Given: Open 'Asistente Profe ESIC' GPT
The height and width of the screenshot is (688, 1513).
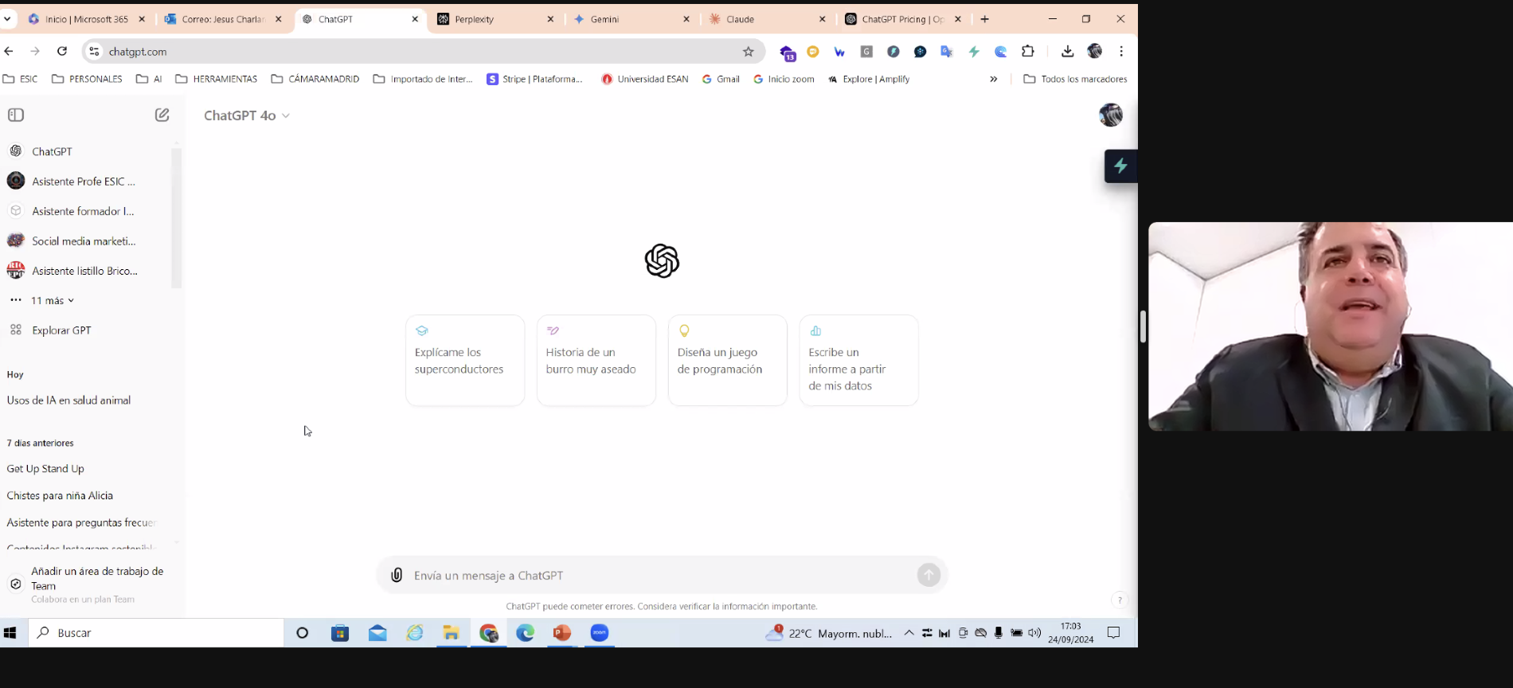Looking at the screenshot, I should 84,181.
